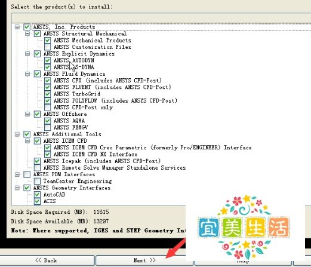The width and height of the screenshot is (311, 267).
Task: Collapse ANSYS Offshore node
Action: pos(27,114)
